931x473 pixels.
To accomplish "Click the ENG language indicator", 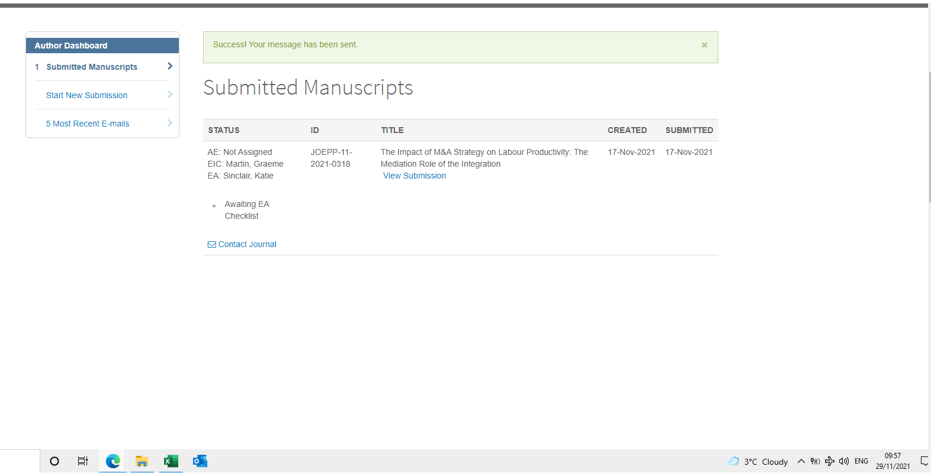I will pyautogui.click(x=861, y=461).
